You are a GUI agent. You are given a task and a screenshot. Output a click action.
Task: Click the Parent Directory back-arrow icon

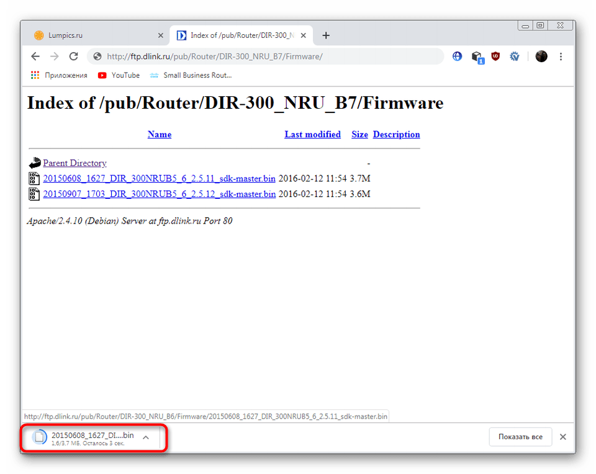[x=35, y=163]
